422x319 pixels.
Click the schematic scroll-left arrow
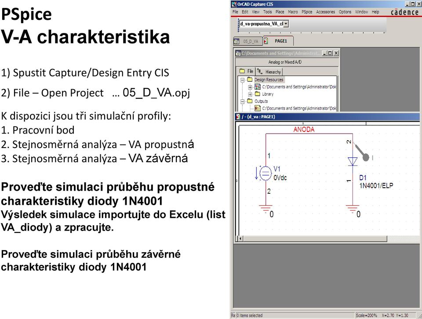[240, 239]
